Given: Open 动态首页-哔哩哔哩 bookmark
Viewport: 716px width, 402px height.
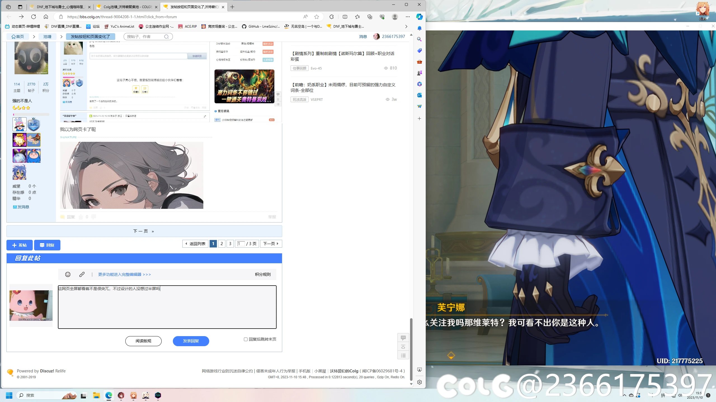Looking at the screenshot, I should [x=23, y=27].
